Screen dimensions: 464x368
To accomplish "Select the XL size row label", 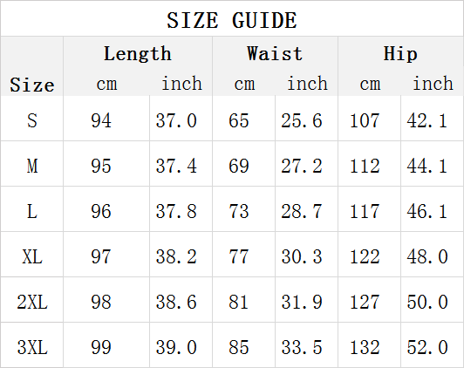I will [x=32, y=256].
